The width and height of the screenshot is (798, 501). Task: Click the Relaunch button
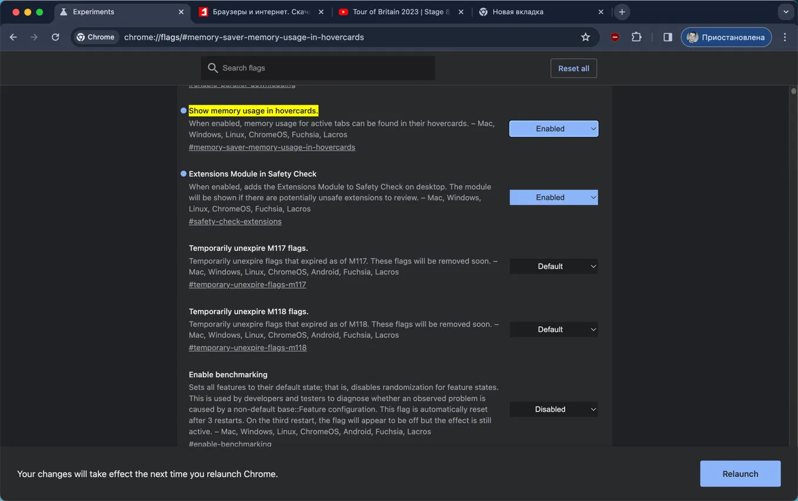(740, 474)
